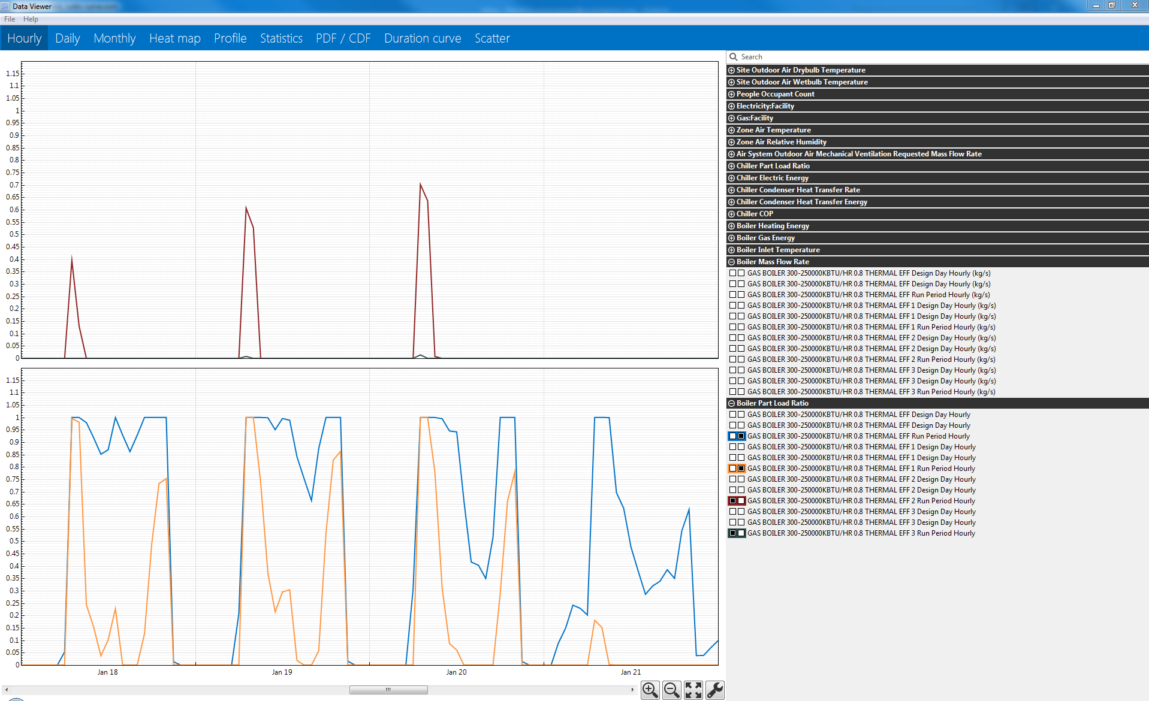The height and width of the screenshot is (701, 1149).
Task: Check left checkbox of orange EFF 1 Run Period Hourly
Action: pyautogui.click(x=732, y=469)
